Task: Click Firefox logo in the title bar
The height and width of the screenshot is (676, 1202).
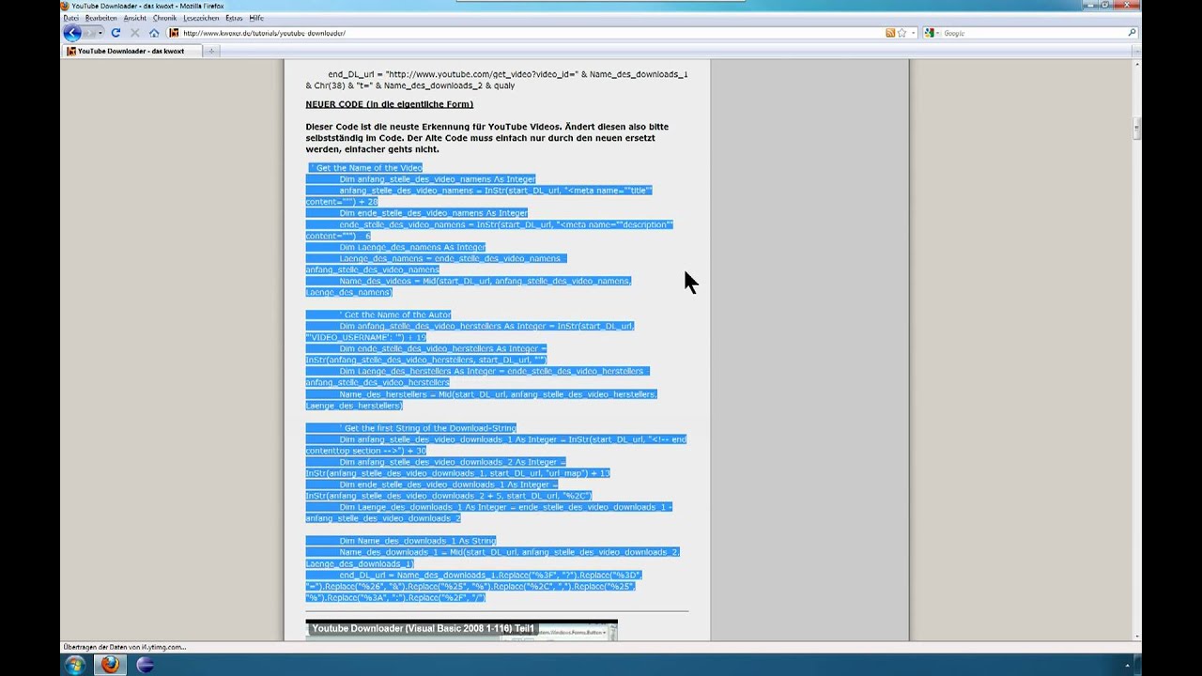Action: click(x=66, y=6)
